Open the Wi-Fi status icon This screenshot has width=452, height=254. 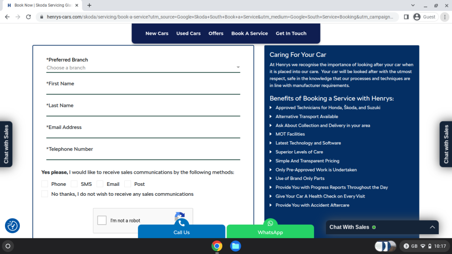(x=423, y=246)
